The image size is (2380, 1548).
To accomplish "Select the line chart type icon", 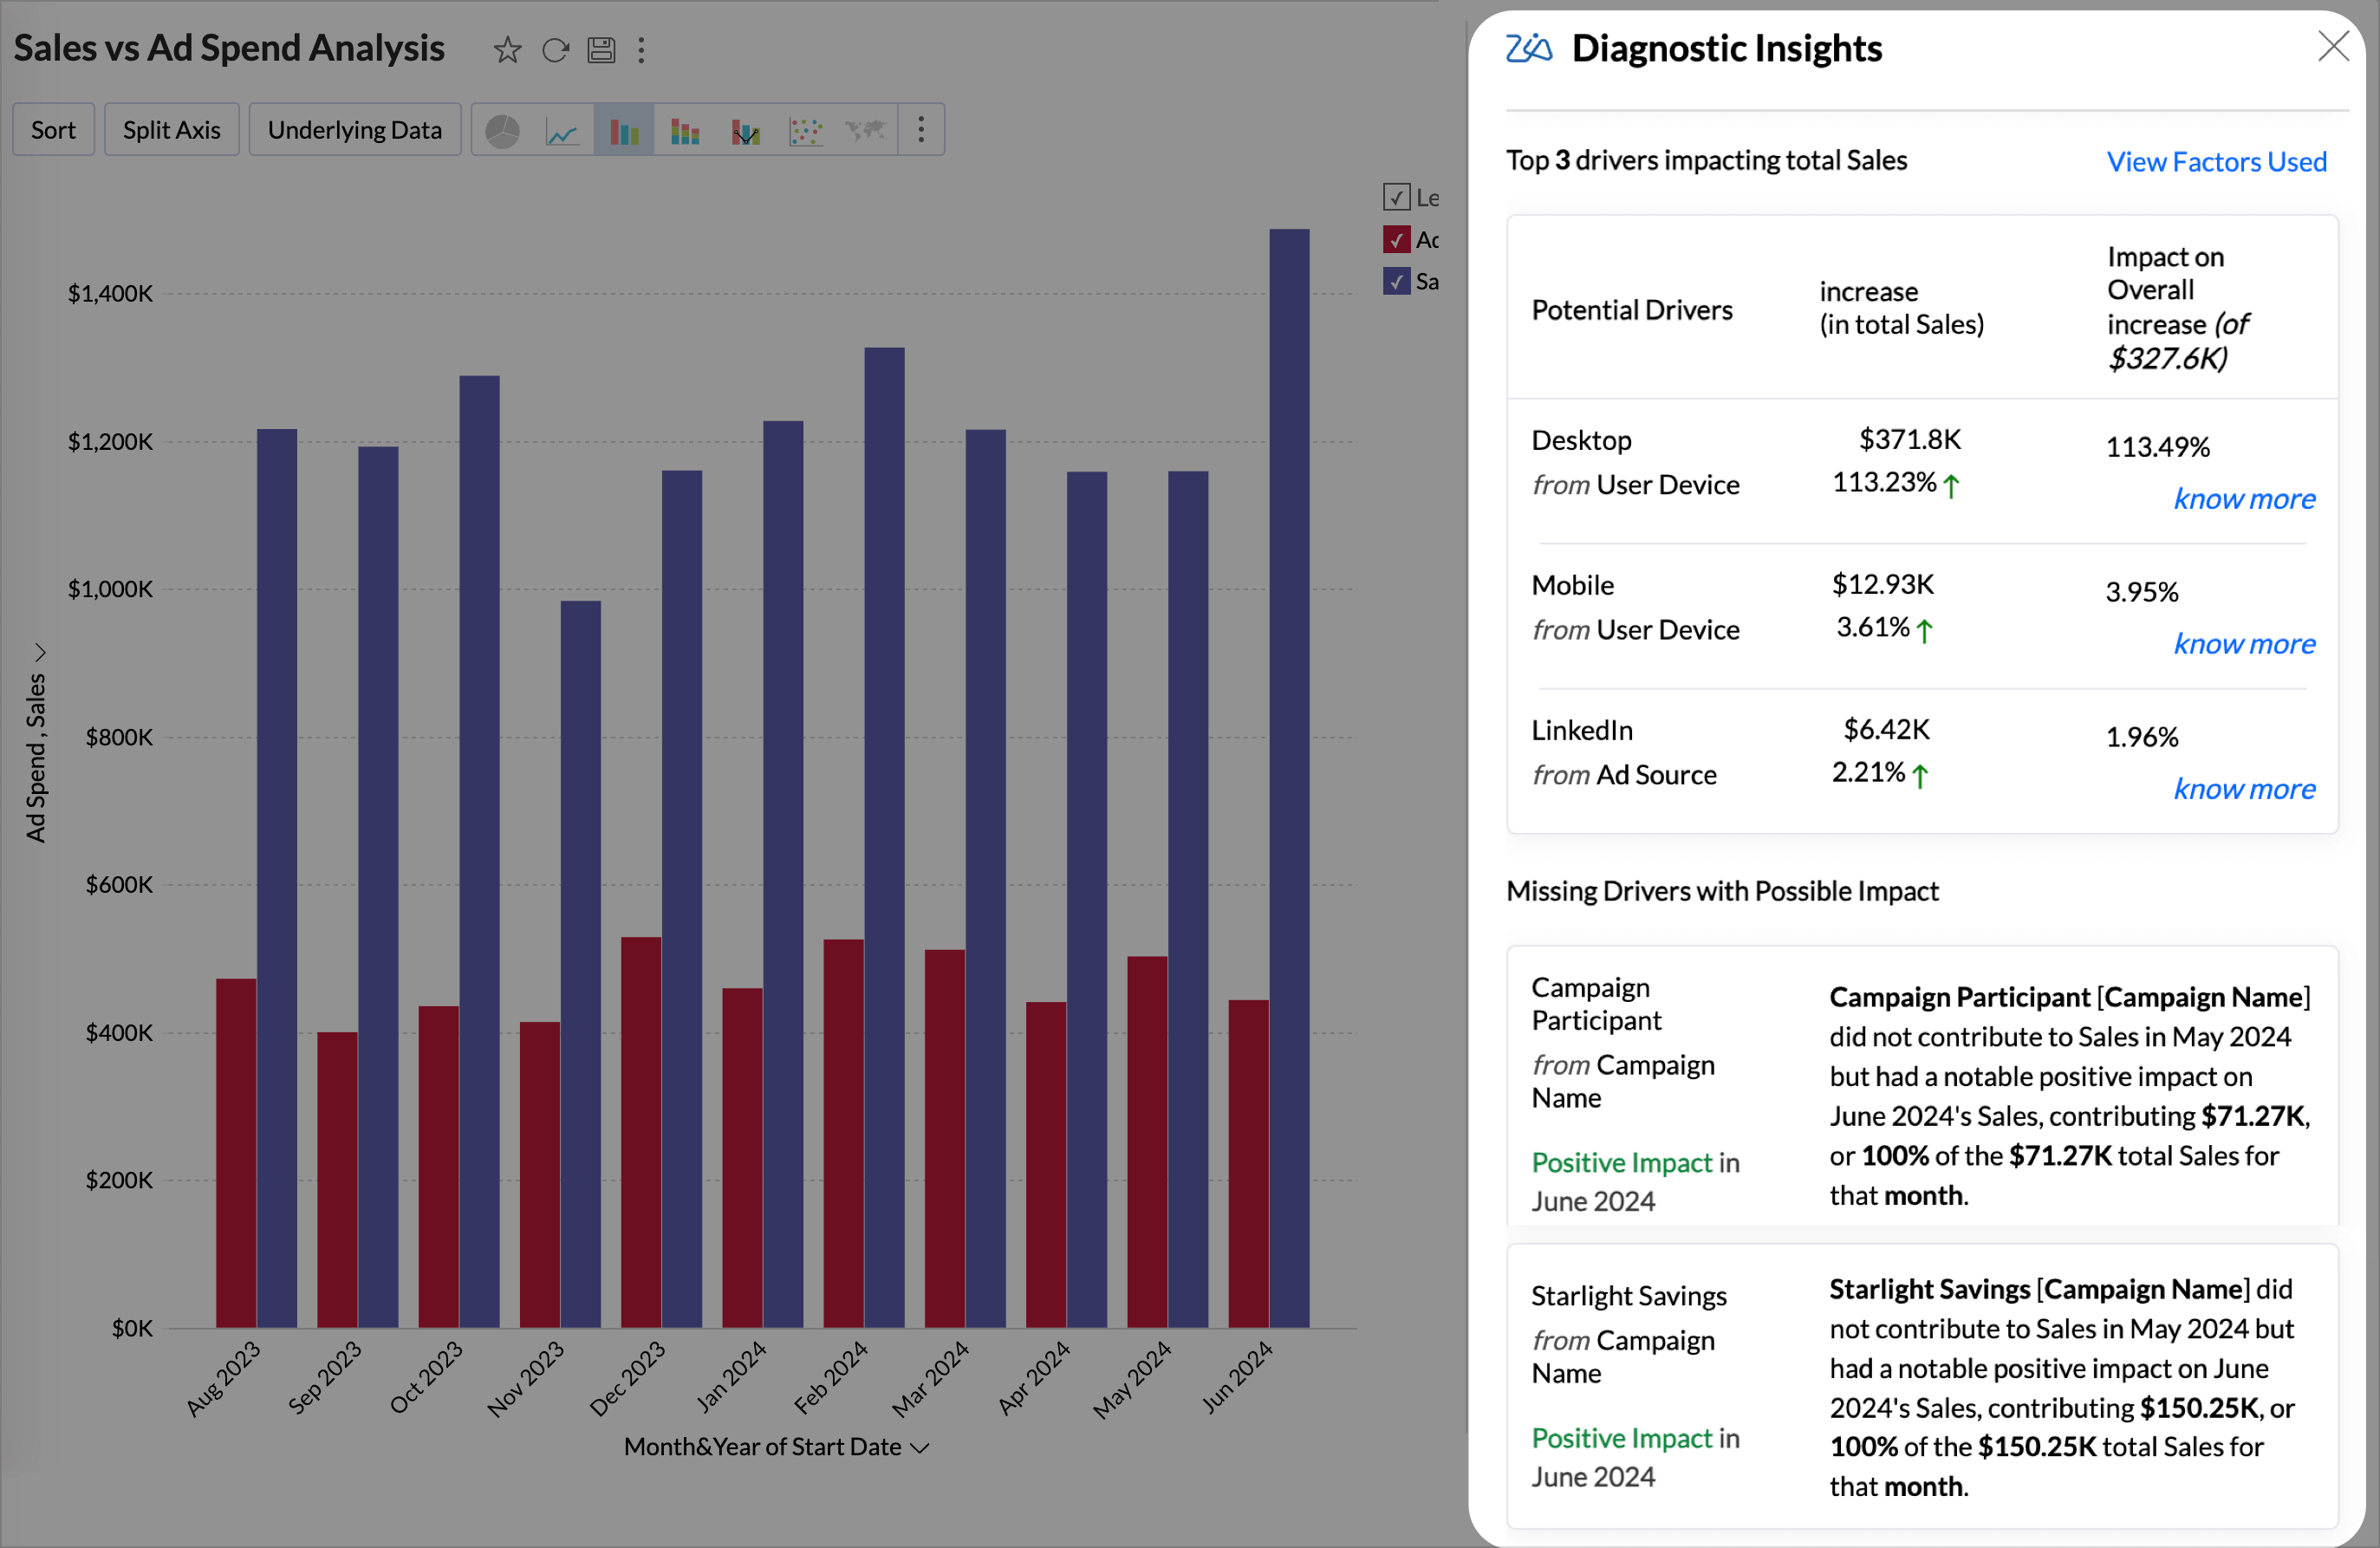I will tap(562, 131).
